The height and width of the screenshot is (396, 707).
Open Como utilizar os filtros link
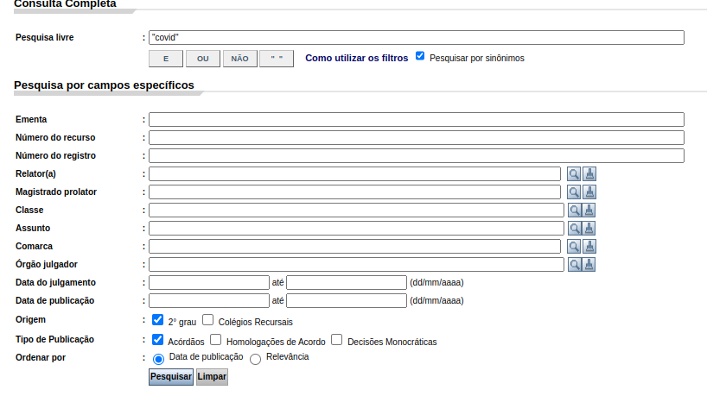(x=356, y=58)
